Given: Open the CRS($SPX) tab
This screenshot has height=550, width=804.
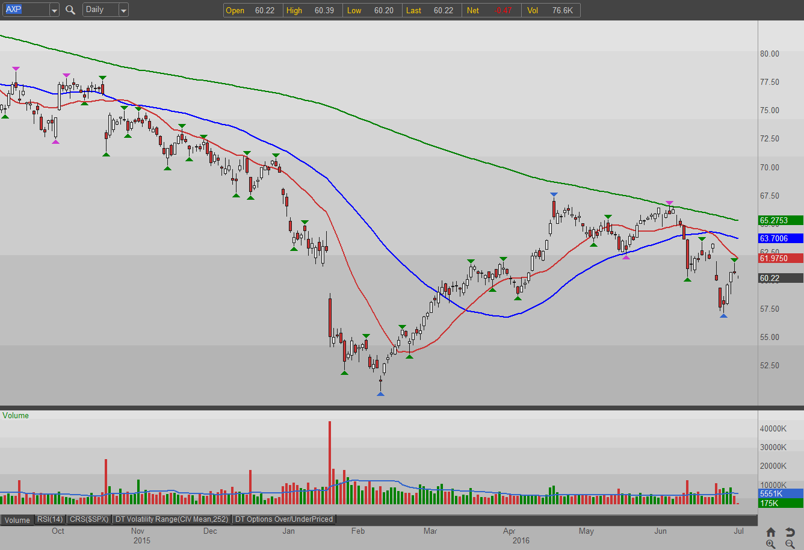Looking at the screenshot, I should coord(89,519).
